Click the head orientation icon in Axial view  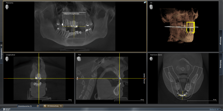151,59
